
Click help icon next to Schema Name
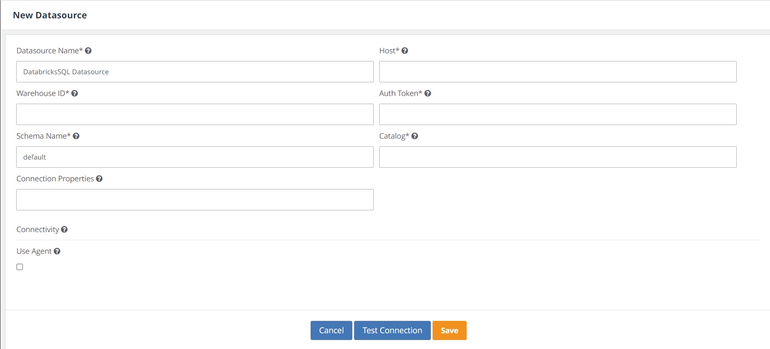tap(76, 136)
